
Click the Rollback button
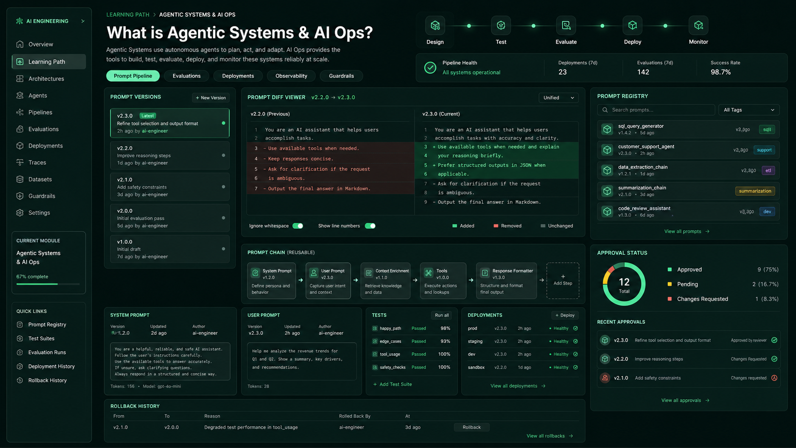click(x=472, y=428)
